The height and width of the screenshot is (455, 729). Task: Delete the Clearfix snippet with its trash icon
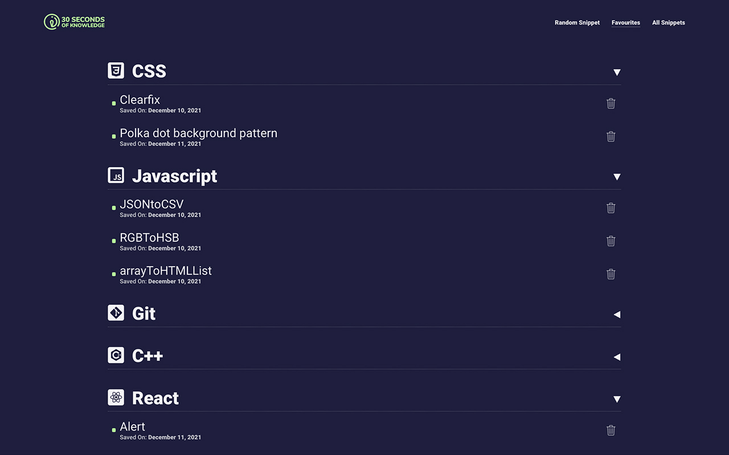pos(611,104)
